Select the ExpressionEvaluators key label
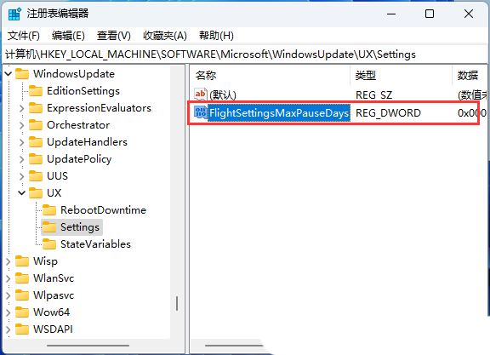This screenshot has height=355, width=490. (x=99, y=108)
